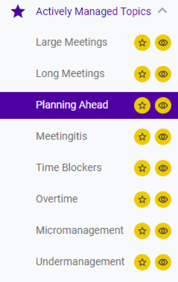
Task: Click the star icon for Long Meetings
Action: [x=142, y=74]
